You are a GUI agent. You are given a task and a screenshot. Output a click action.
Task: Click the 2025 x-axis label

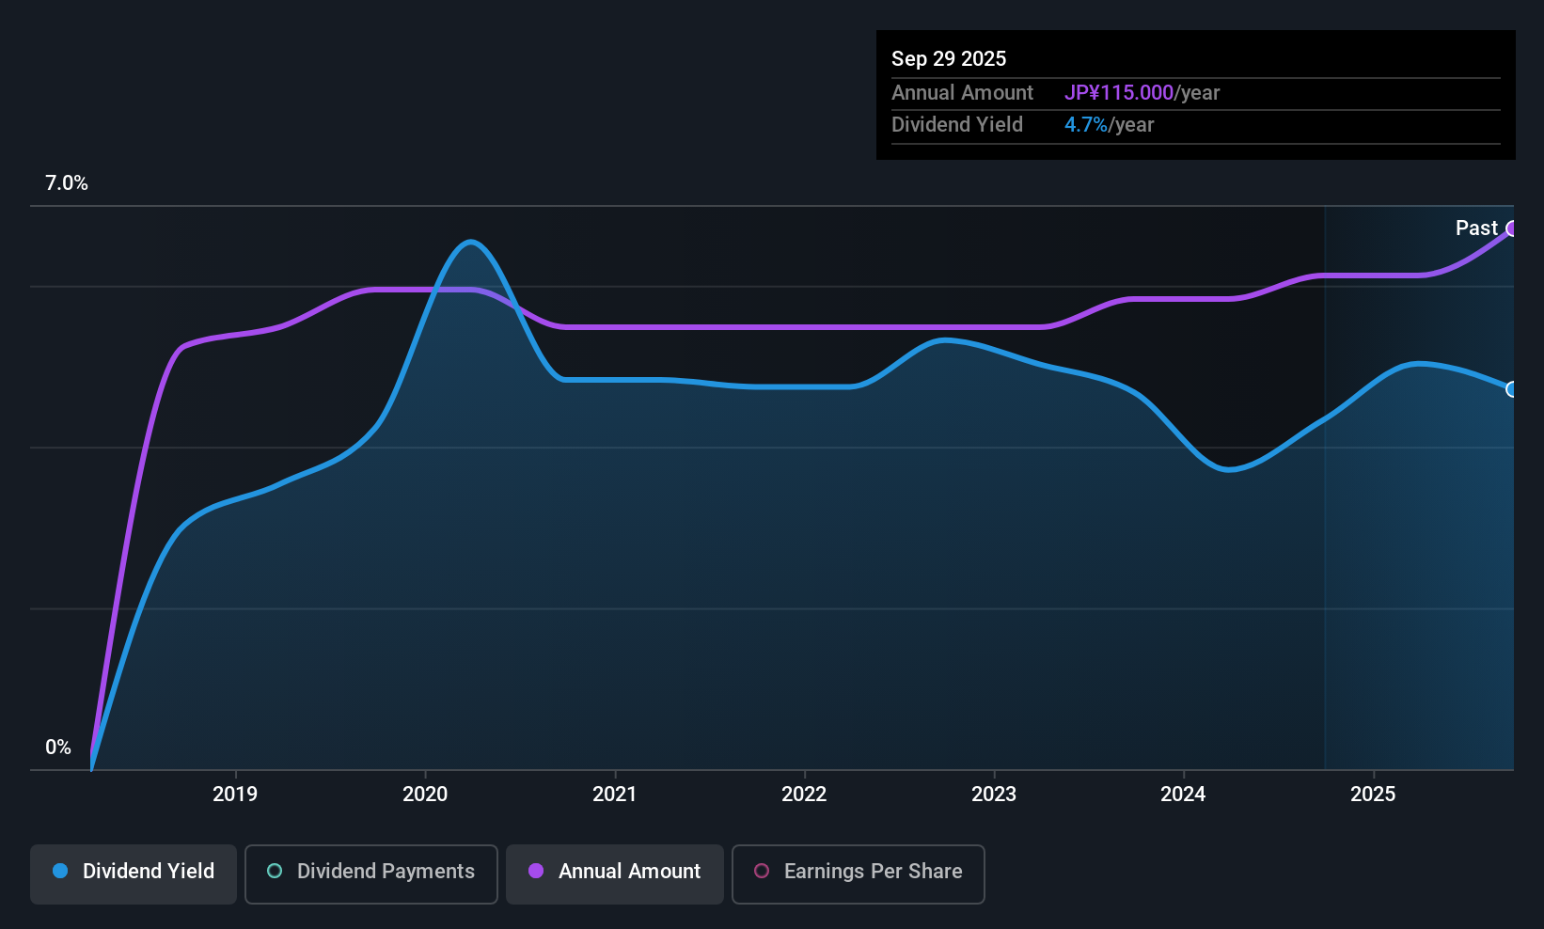tap(1373, 794)
